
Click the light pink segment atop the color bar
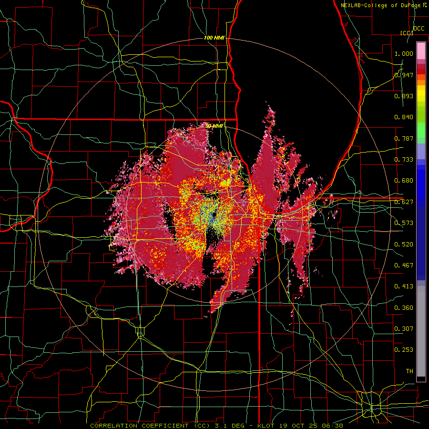click(421, 51)
